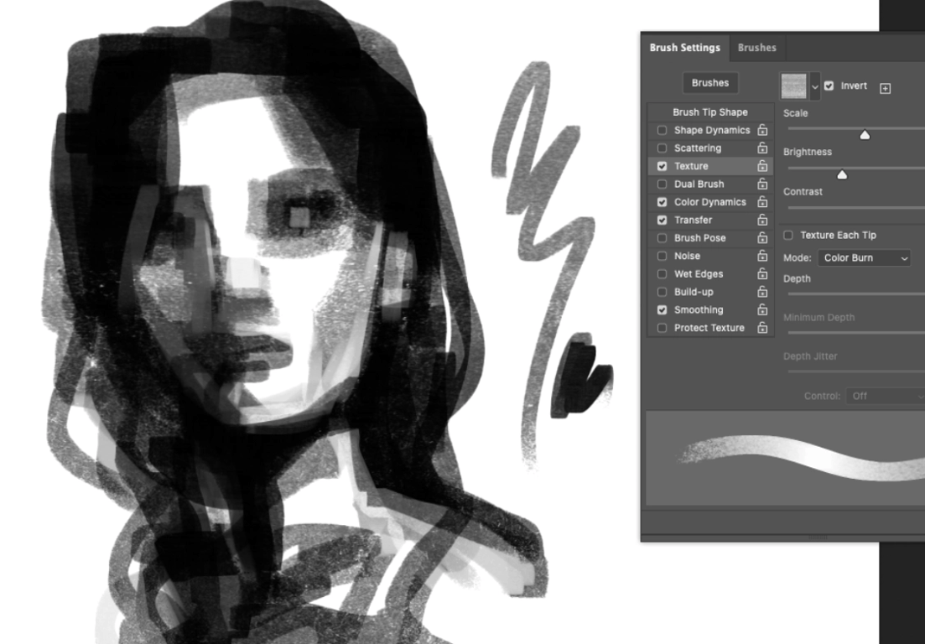Open Brush Tip Shape section
The height and width of the screenshot is (644, 925).
pyautogui.click(x=710, y=112)
